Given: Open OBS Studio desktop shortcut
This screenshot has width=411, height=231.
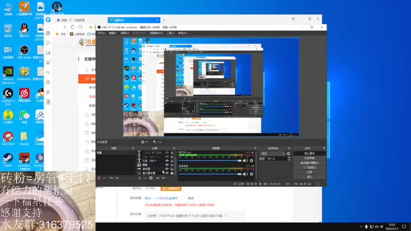Looking at the screenshot, I should 24,52.
